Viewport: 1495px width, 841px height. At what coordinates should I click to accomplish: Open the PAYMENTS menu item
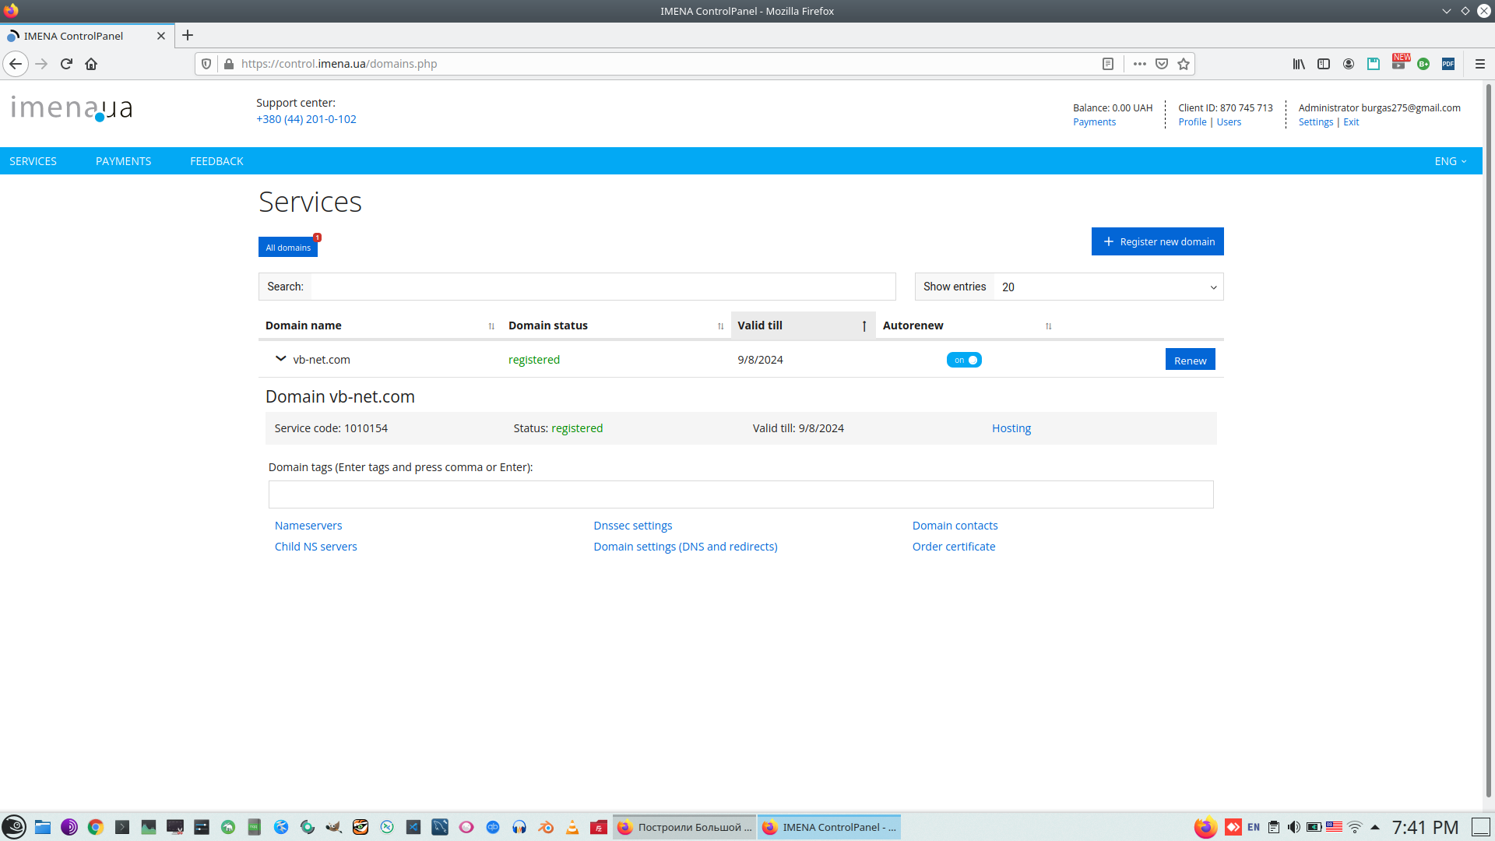[x=123, y=161]
